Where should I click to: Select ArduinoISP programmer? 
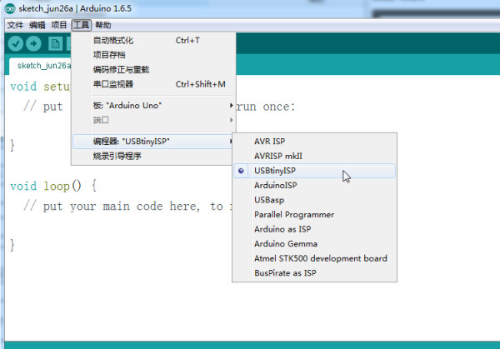314,185
